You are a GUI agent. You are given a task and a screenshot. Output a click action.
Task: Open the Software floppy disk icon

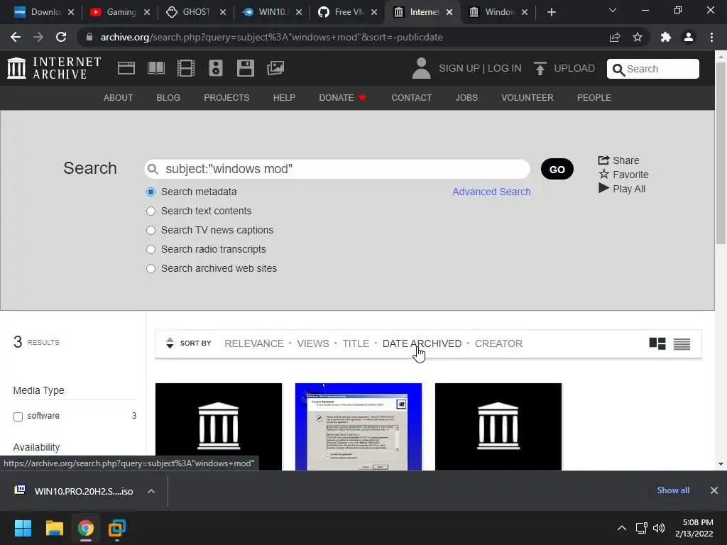pyautogui.click(x=245, y=68)
